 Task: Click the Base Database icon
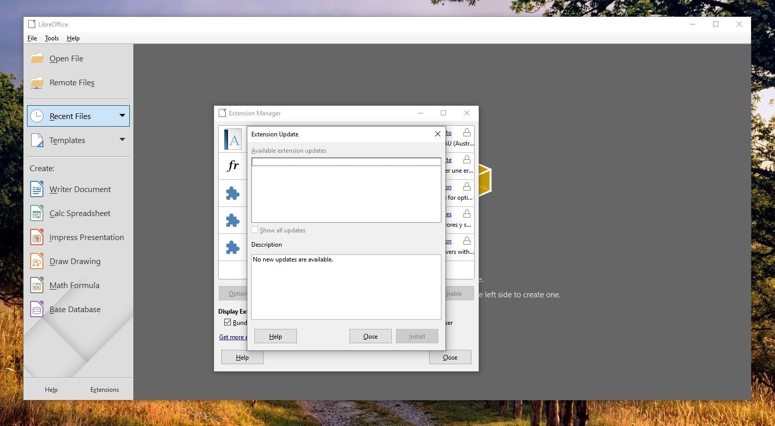[x=37, y=309]
